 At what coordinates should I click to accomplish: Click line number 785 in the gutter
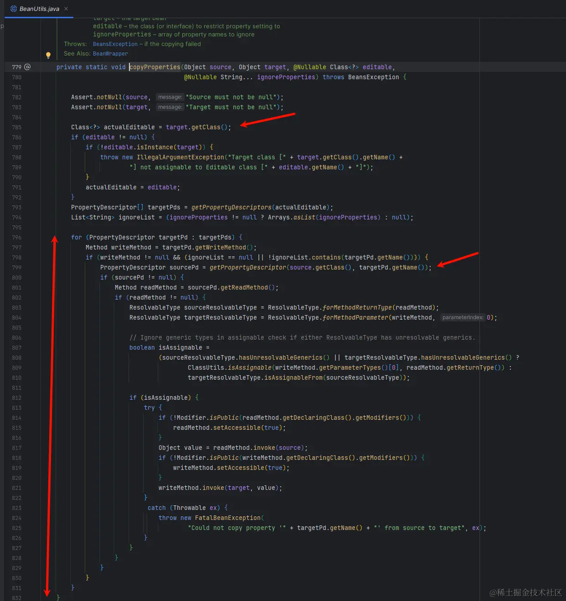(x=17, y=127)
